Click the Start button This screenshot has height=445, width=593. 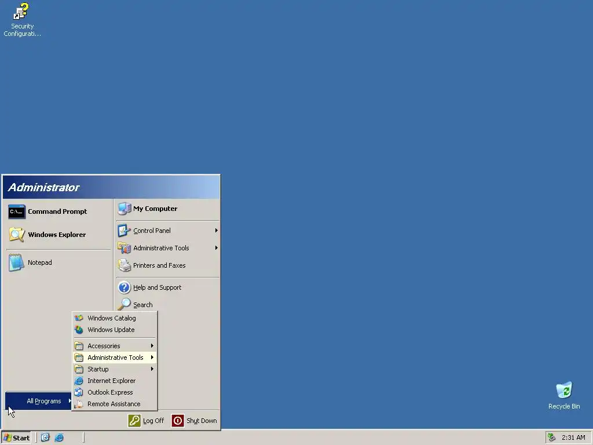16,438
